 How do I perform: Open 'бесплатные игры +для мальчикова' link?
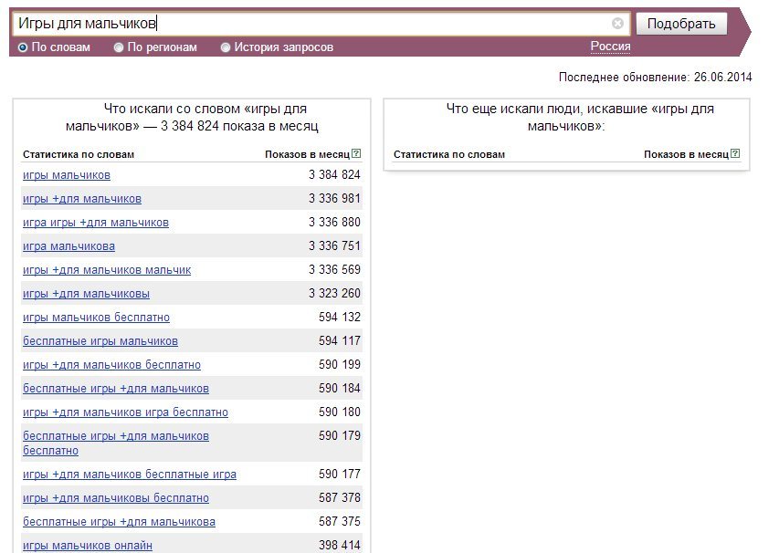pyautogui.click(x=120, y=522)
